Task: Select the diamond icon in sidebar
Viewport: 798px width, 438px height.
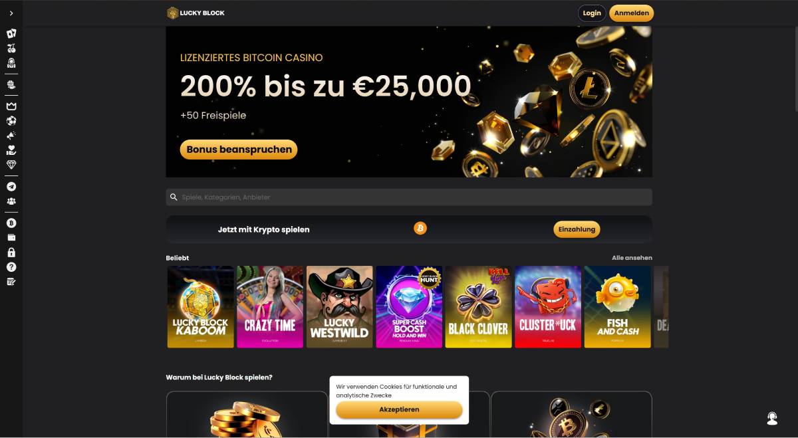Action: coord(11,165)
